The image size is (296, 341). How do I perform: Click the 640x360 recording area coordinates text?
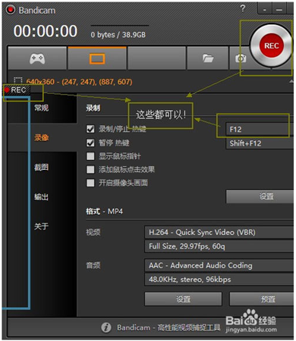80,82
